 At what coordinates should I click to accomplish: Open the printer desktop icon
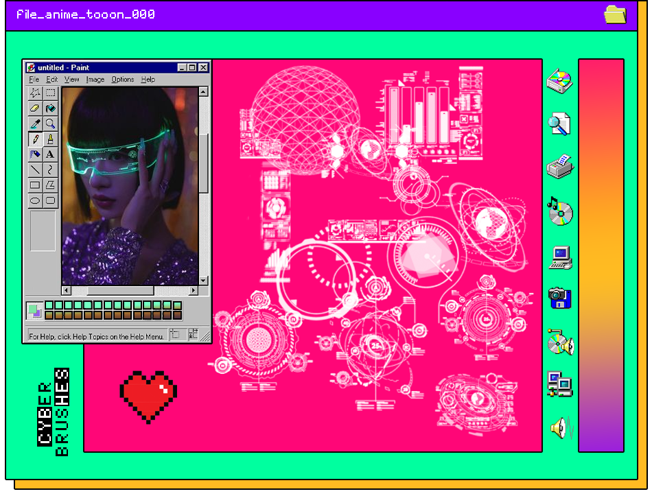560,166
